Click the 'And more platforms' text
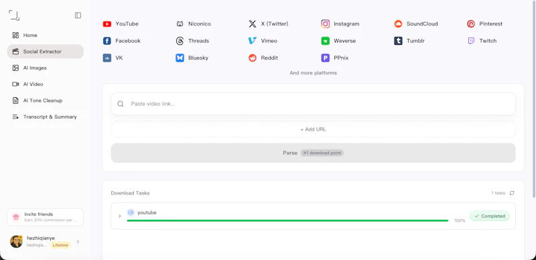The width and height of the screenshot is (536, 260). coord(313,73)
